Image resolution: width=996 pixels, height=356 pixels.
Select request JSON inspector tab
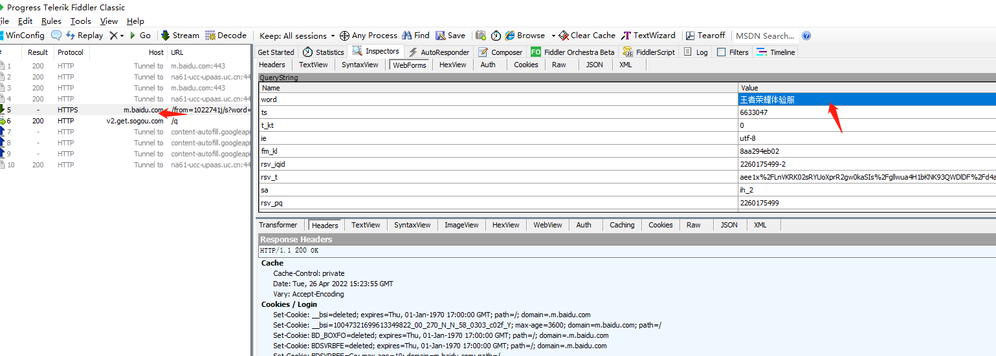594,65
